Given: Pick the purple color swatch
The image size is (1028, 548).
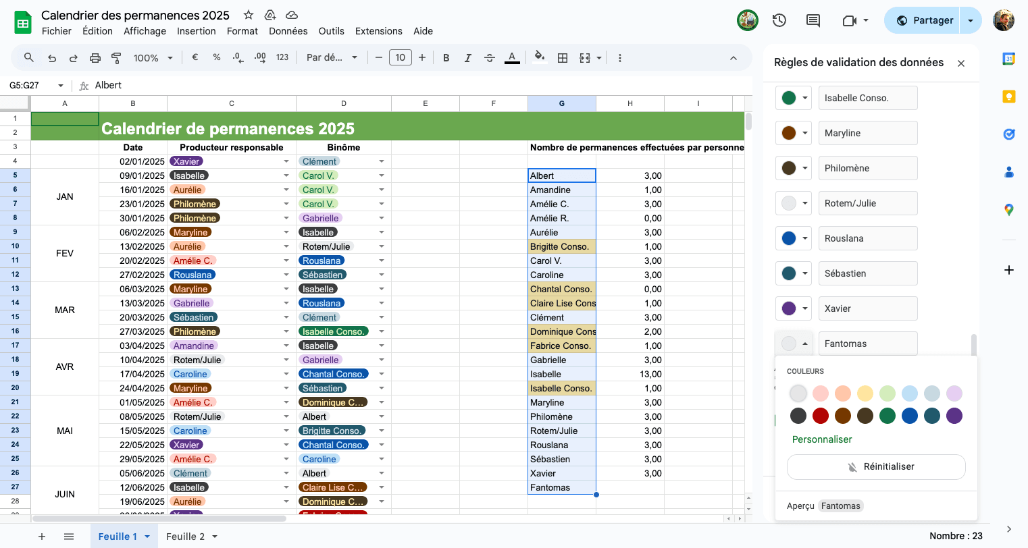Looking at the screenshot, I should pos(954,416).
